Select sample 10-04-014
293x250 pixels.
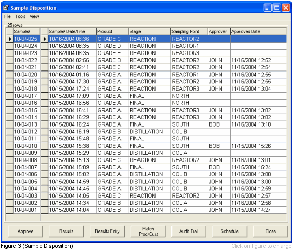pyautogui.click(x=27, y=117)
